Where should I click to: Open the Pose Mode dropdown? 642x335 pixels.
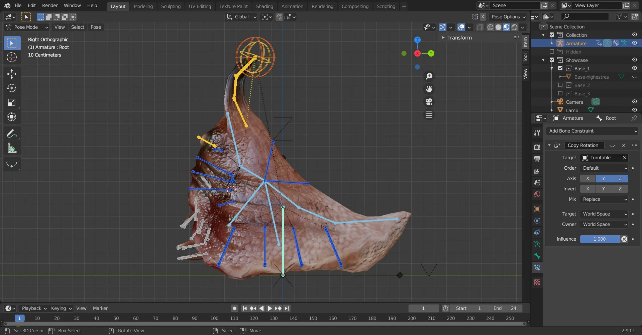(x=26, y=27)
